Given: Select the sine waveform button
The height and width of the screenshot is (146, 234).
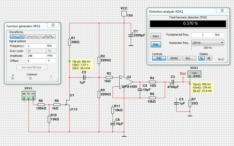Looking at the screenshot, I should (17, 37).
